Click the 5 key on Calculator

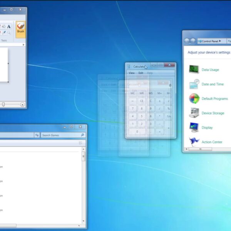coord(142,116)
